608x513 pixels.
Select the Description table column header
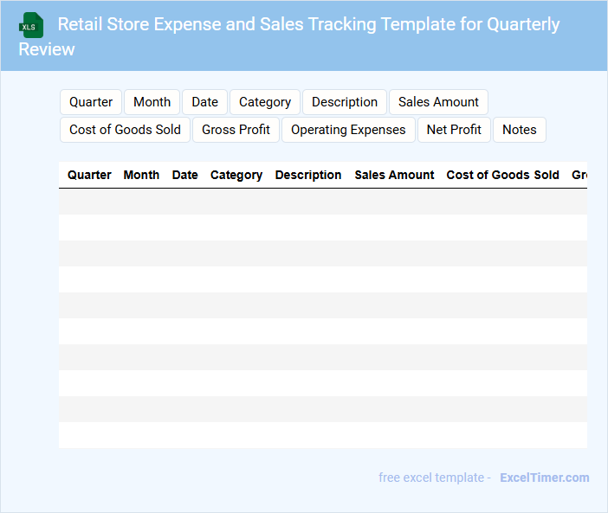click(308, 175)
